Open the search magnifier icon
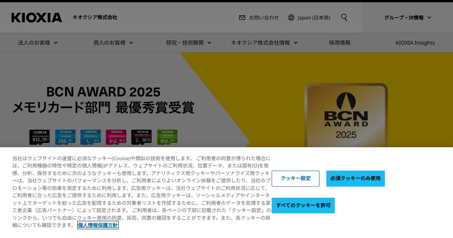This screenshot has height=238, width=453. 344,18
